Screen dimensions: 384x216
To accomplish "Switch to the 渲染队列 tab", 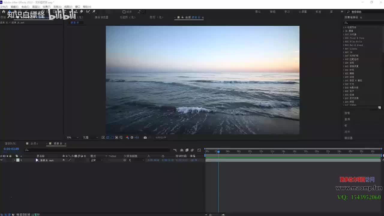I will [x=11, y=144].
